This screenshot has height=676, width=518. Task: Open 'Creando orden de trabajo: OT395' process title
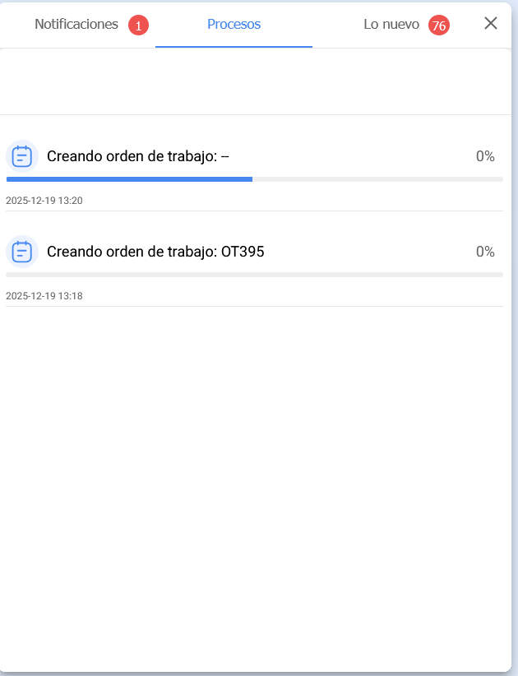point(155,252)
